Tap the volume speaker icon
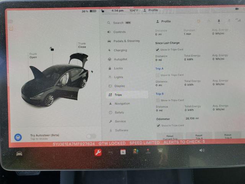This screenshot has width=245, height=184. point(202,150)
